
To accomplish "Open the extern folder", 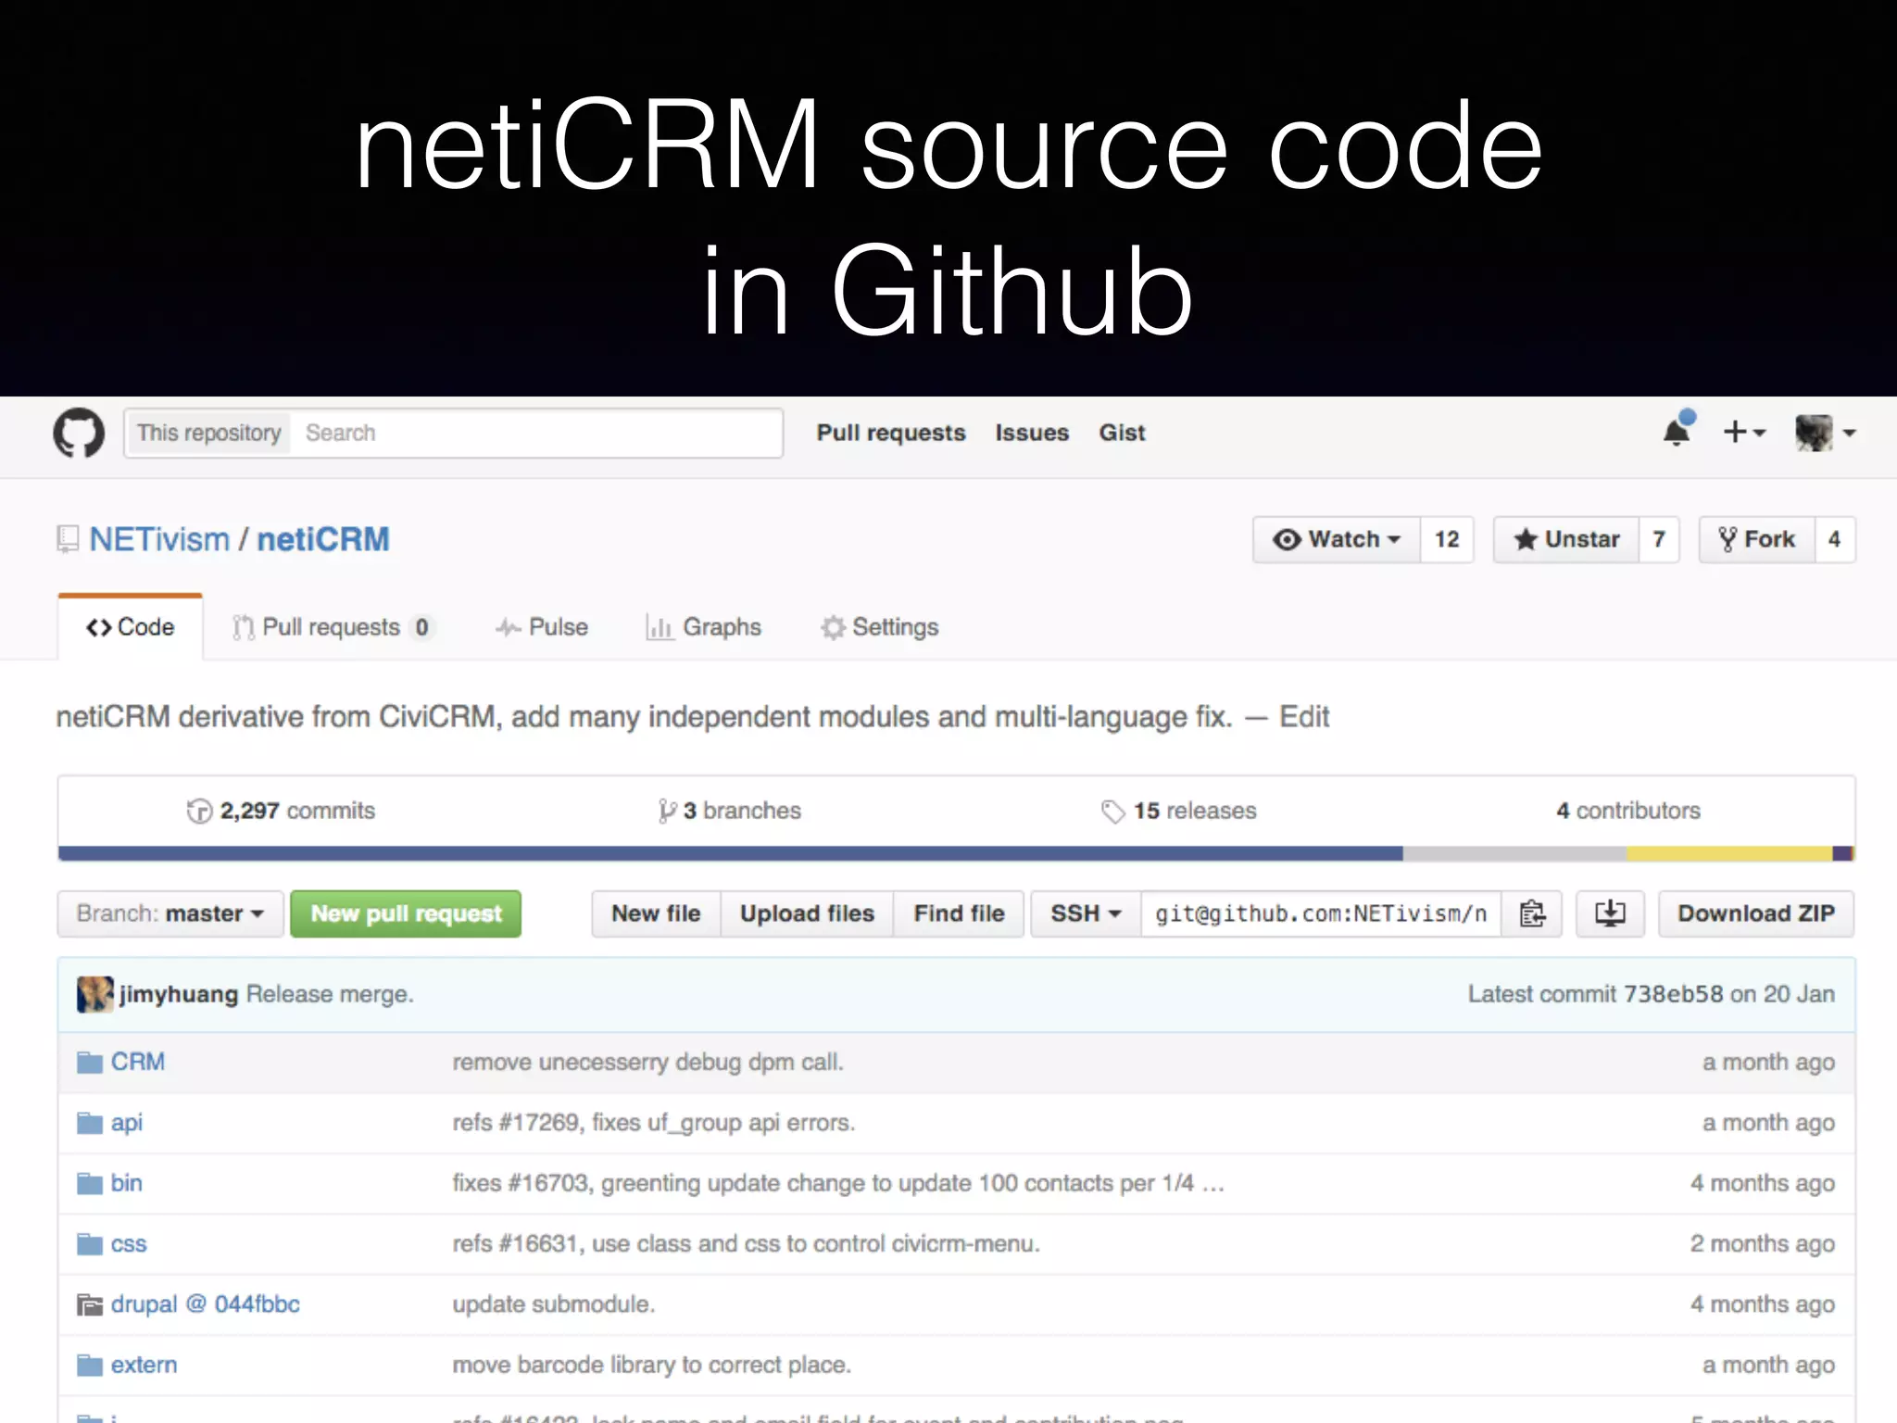I will point(144,1366).
